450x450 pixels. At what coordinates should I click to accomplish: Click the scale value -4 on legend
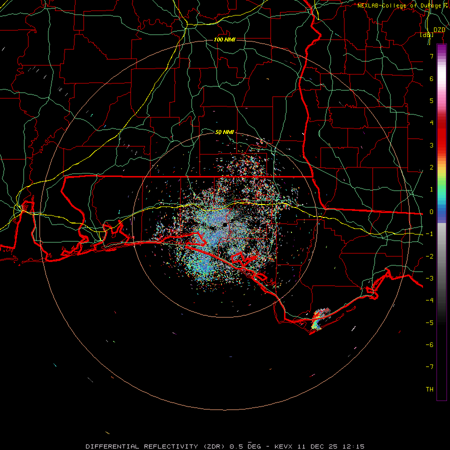coord(429,300)
